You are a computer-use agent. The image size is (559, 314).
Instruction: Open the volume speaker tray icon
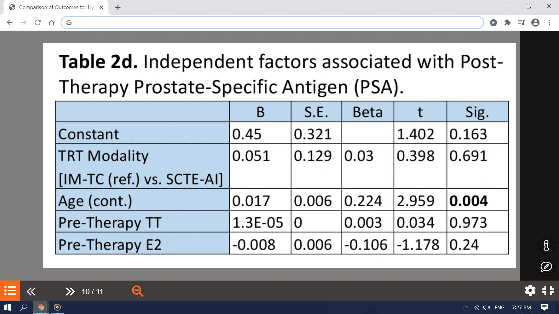pyautogui.click(x=486, y=307)
